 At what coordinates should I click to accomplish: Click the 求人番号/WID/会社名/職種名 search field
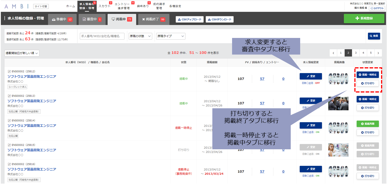[x=102, y=36]
